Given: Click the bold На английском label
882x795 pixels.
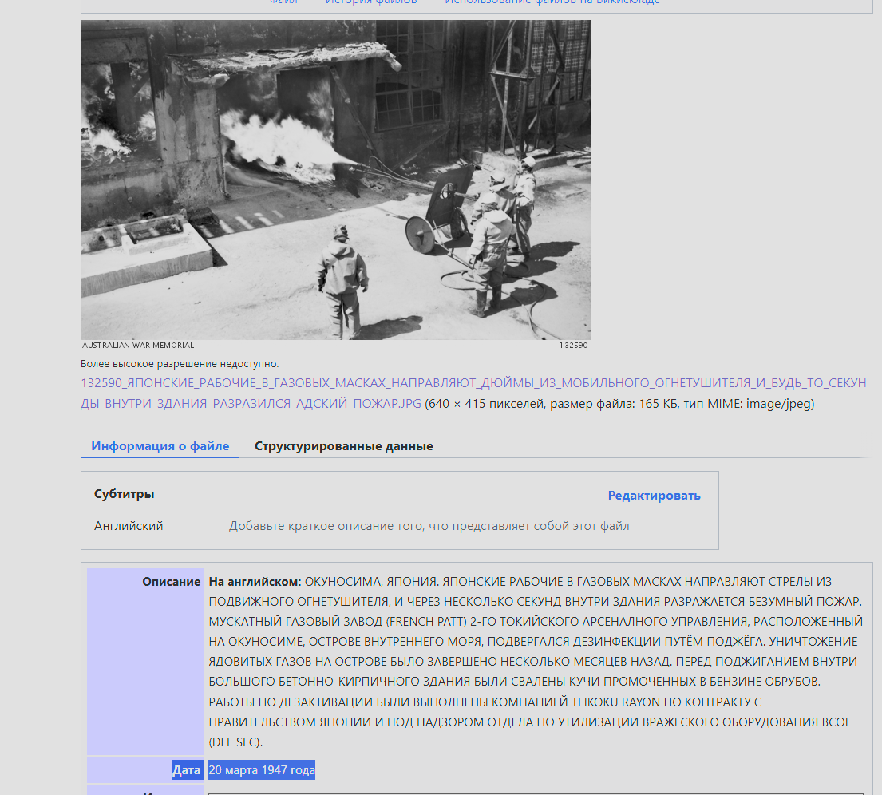Looking at the screenshot, I should [x=255, y=582].
